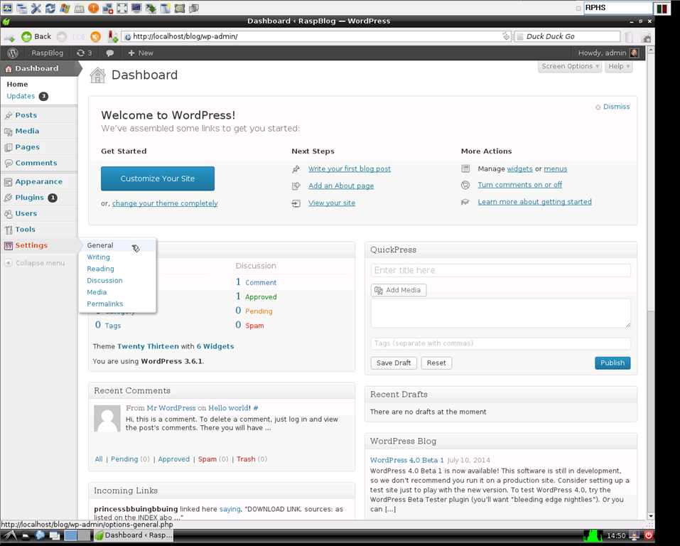Click the admin avatar next to Howdy

coord(634,53)
